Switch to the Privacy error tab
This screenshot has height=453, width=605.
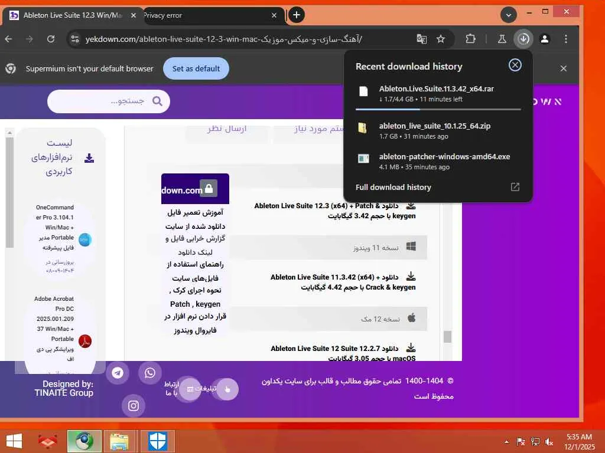click(209, 15)
